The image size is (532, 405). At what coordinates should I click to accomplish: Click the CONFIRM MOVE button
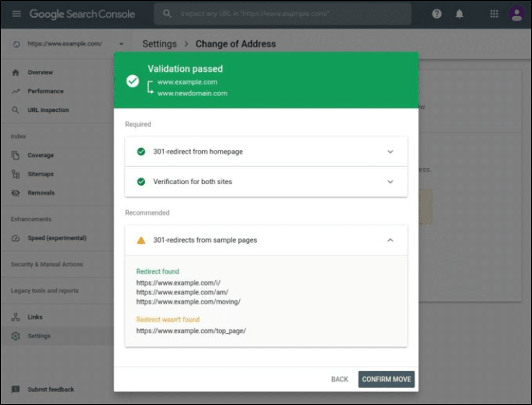[x=386, y=379]
